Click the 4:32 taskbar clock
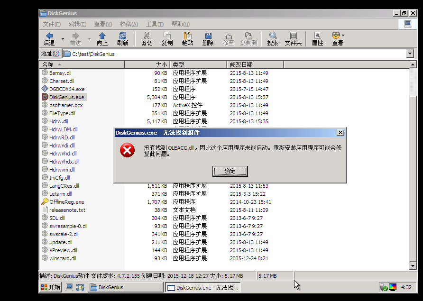The height and width of the screenshot is (301, 423). tap(406, 287)
